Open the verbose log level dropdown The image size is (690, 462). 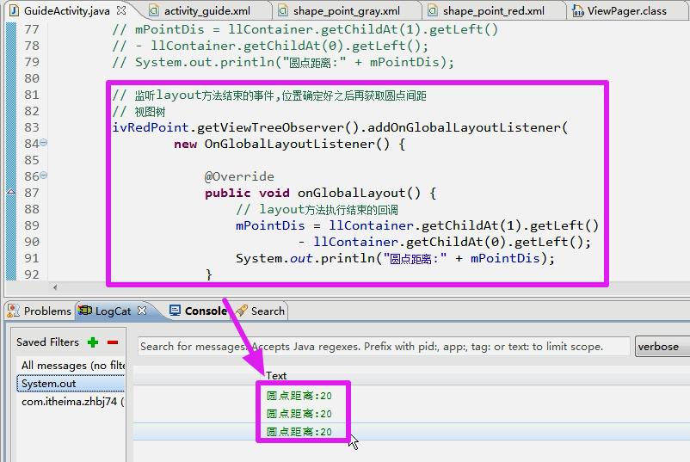[x=662, y=347]
